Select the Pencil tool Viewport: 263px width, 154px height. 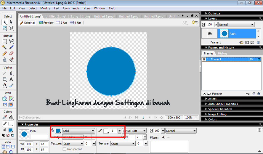point(4,54)
